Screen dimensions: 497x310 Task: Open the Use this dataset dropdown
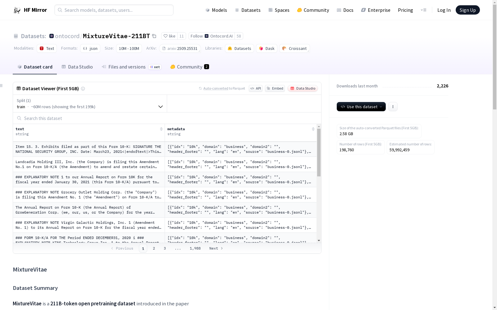pos(361,107)
